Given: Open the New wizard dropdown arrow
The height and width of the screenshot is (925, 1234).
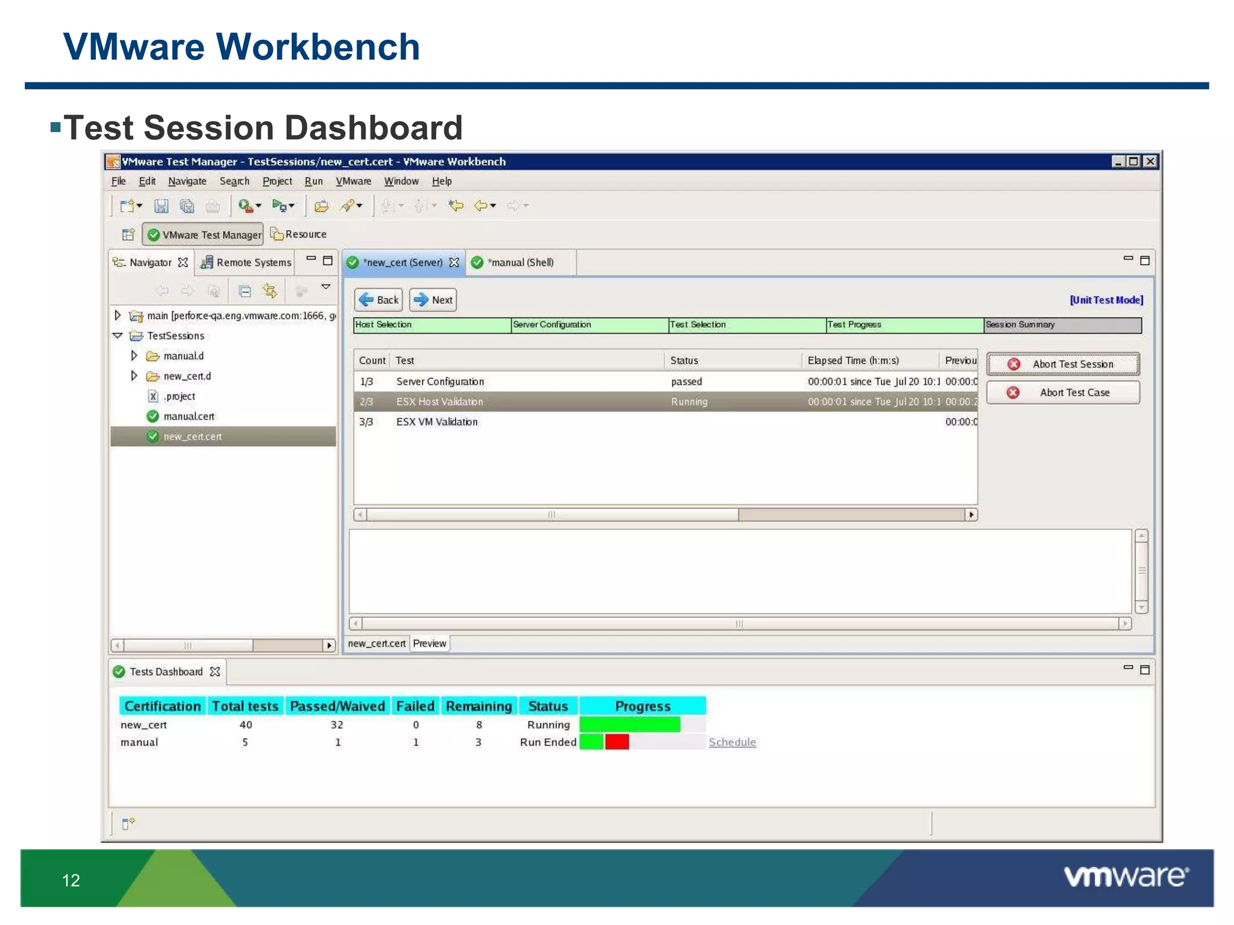Looking at the screenshot, I should [x=140, y=206].
